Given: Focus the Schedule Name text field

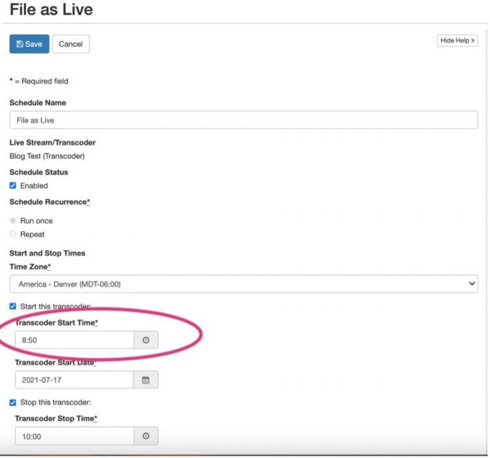Looking at the screenshot, I should click(x=243, y=120).
